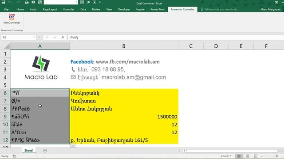Click cell B9 containing 1500000
The height and width of the screenshot is (159, 284).
(124, 117)
